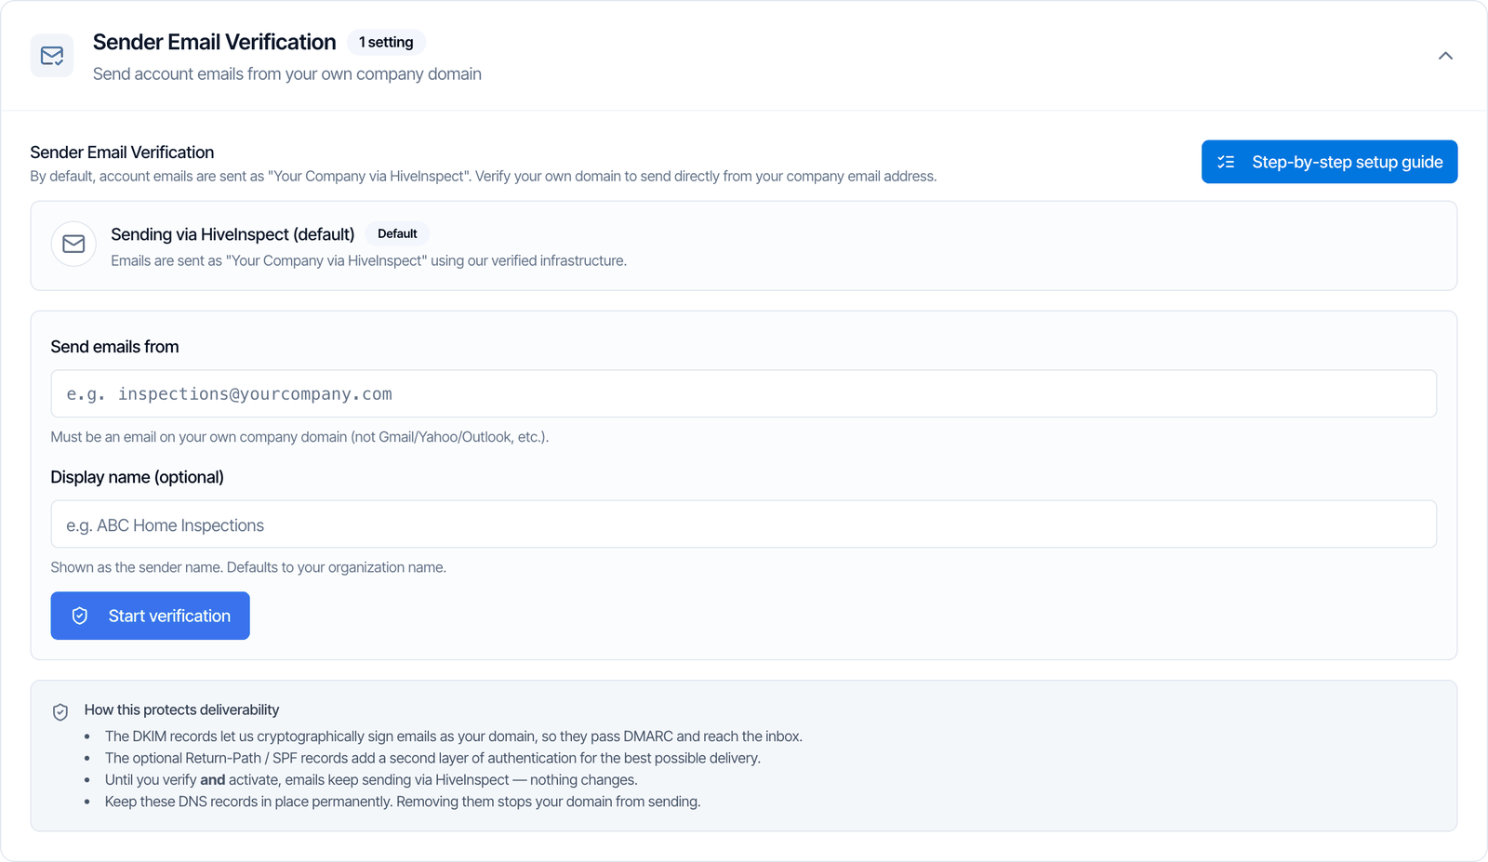
Task: Focus the Send emails from input field
Action: pyautogui.click(x=743, y=393)
